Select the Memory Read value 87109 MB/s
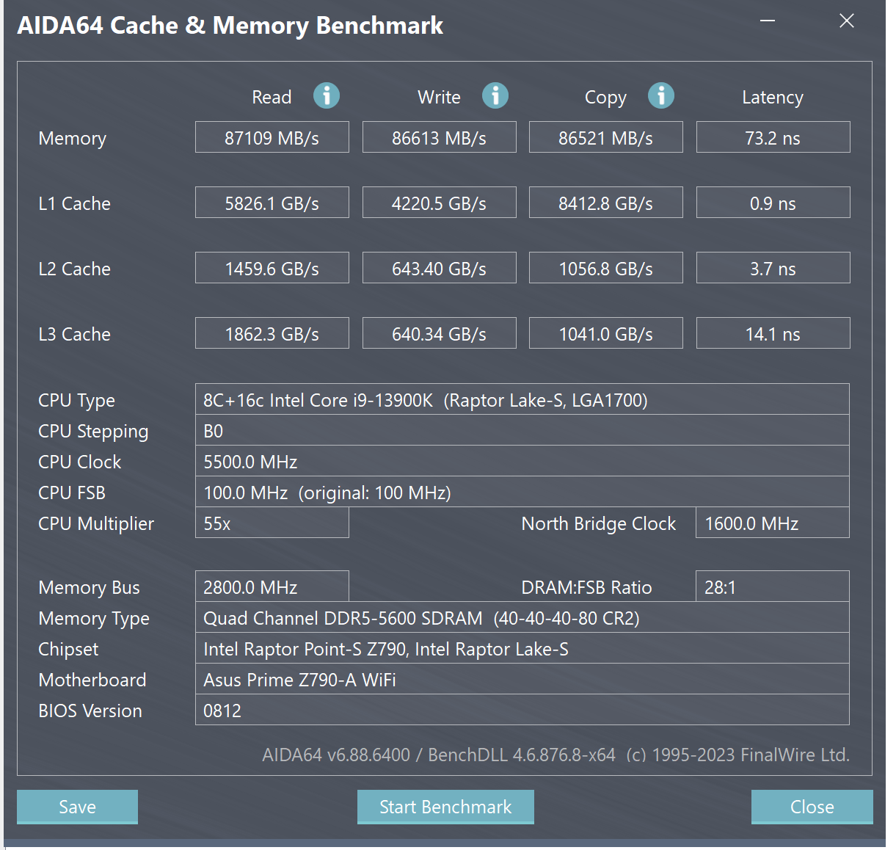896x850 pixels. click(x=272, y=137)
